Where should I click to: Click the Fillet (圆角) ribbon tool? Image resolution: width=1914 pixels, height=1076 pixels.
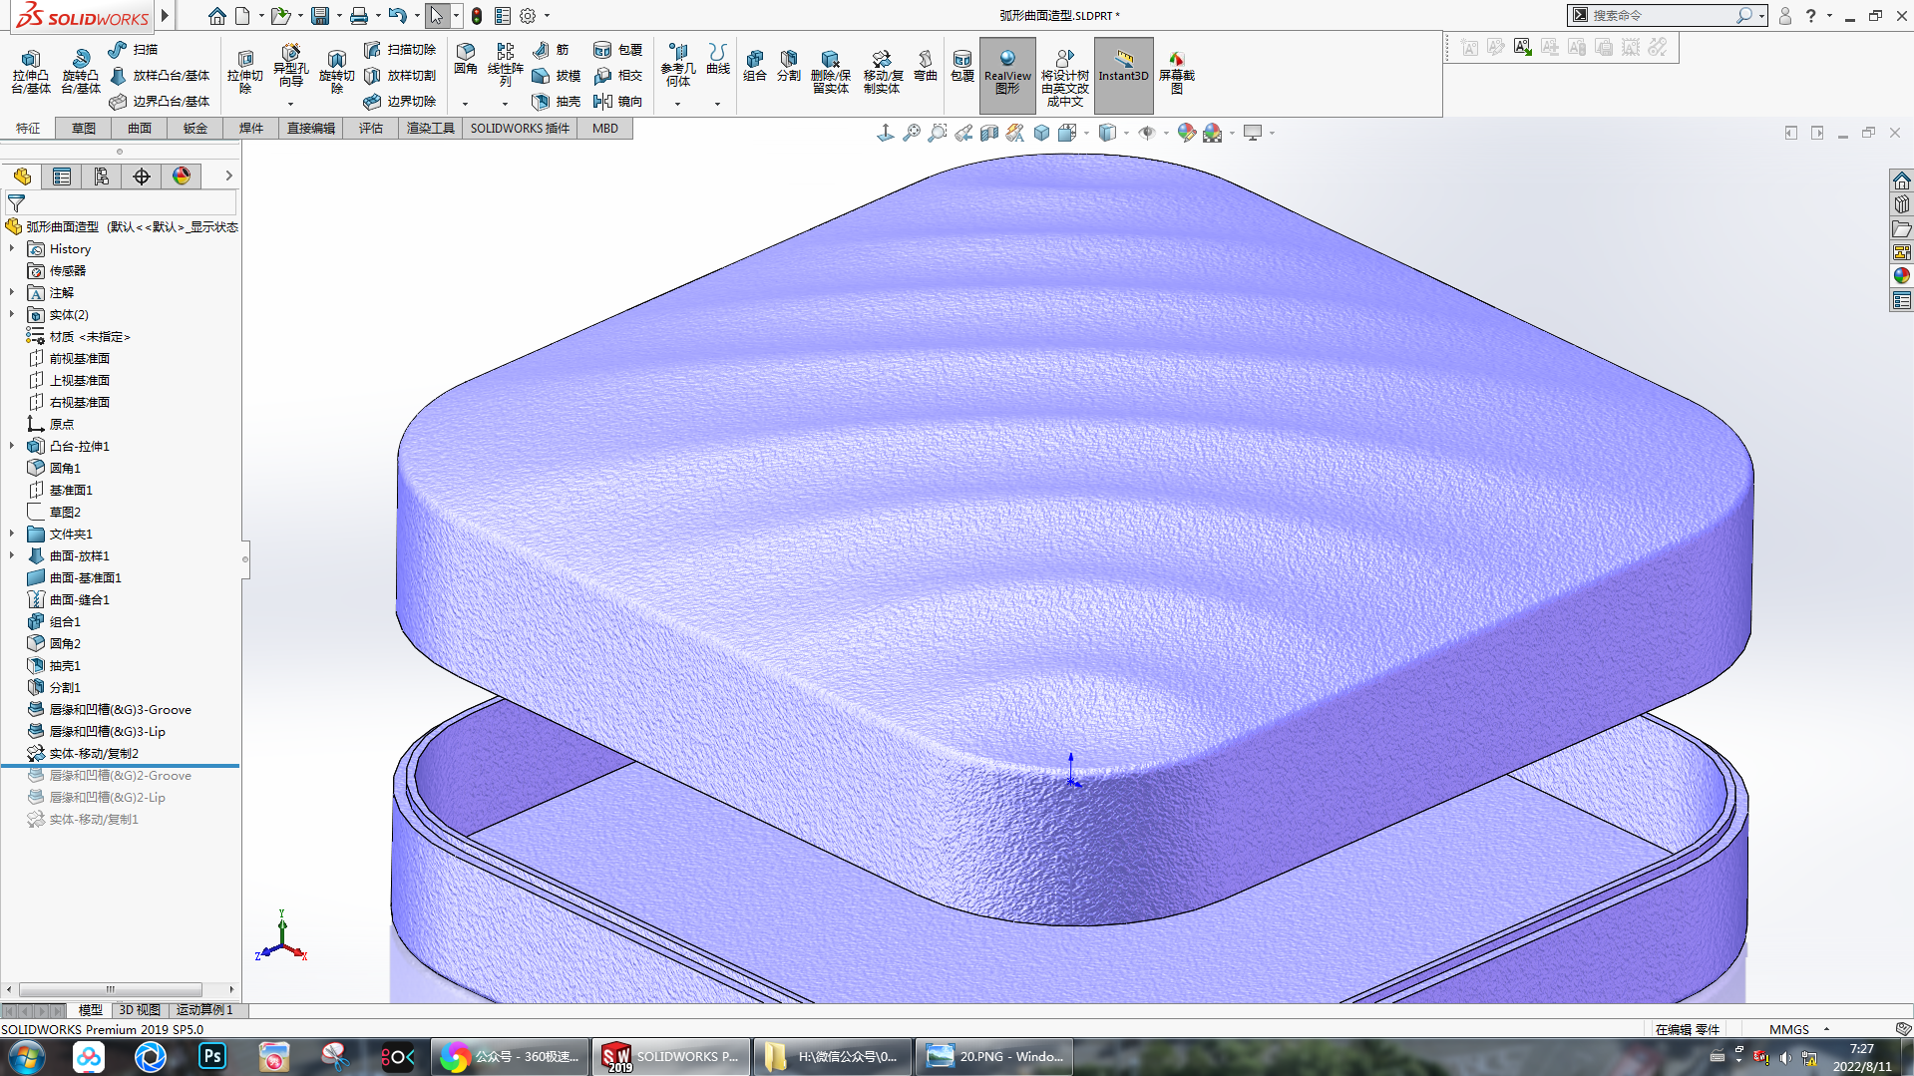[466, 60]
